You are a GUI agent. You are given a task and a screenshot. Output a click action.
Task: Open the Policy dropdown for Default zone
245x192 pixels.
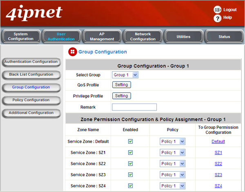pyautogui.click(x=172, y=141)
